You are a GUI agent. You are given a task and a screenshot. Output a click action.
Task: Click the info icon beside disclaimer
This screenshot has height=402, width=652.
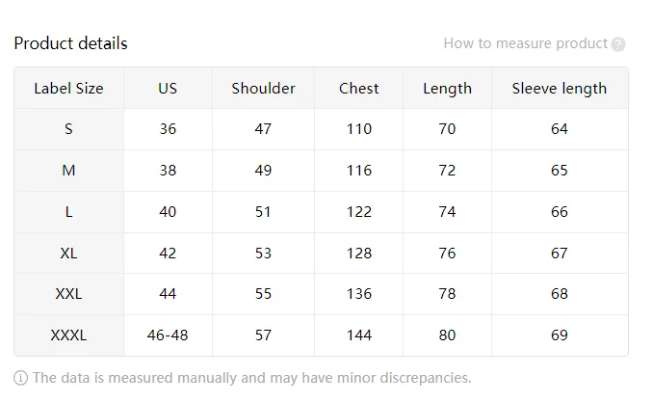click(x=21, y=378)
